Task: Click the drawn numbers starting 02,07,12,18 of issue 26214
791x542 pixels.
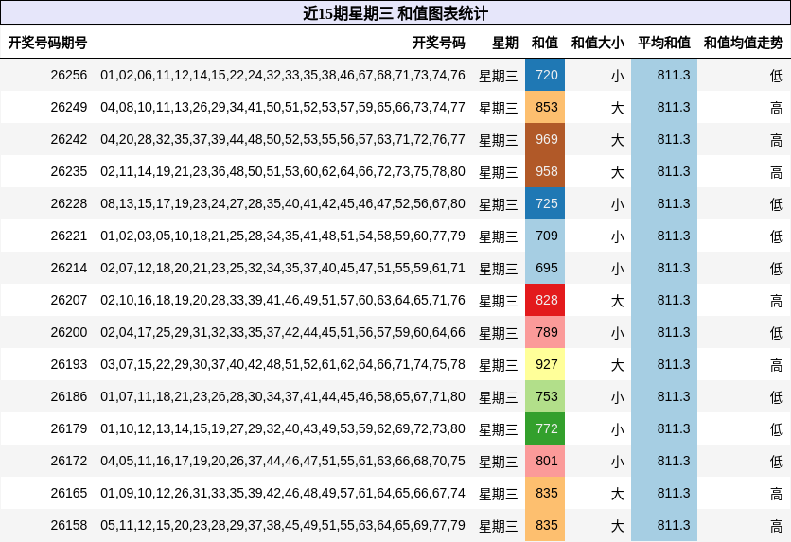Action: (283, 268)
